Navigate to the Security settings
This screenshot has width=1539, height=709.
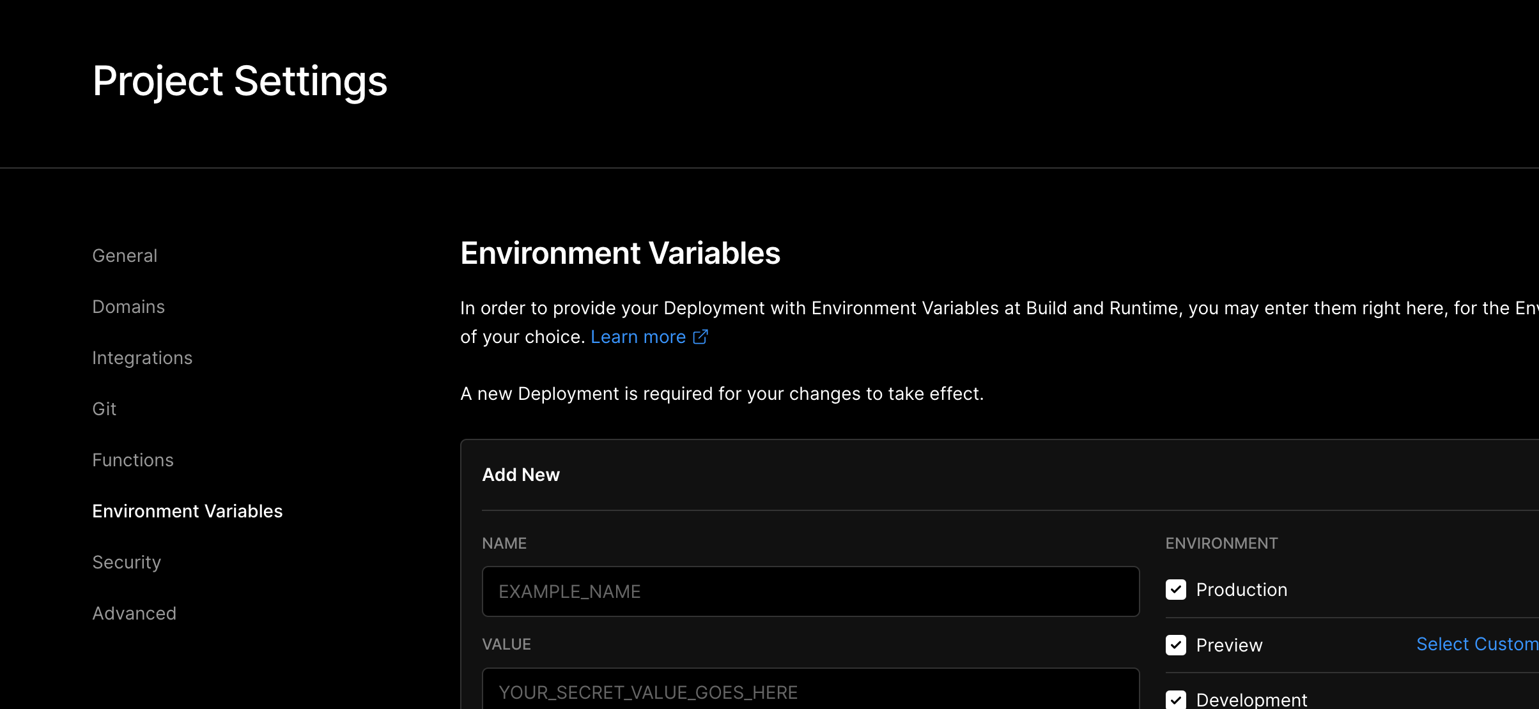tap(127, 562)
